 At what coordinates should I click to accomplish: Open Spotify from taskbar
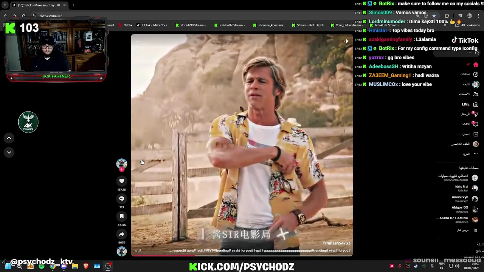pos(42,266)
